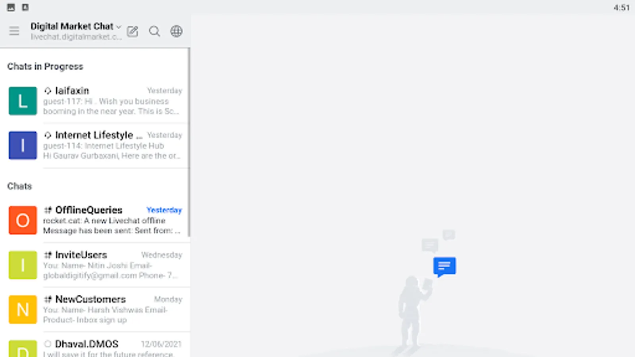The width and height of the screenshot is (635, 357).
Task: Click the blue Yesterday timestamp on OfflineQueries
Action: [164, 210]
